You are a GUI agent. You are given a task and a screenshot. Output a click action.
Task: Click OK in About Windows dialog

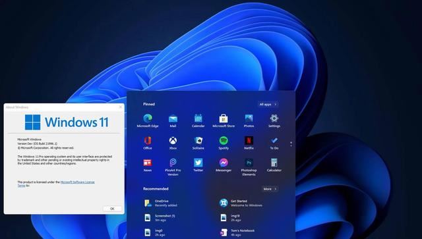[112, 209]
